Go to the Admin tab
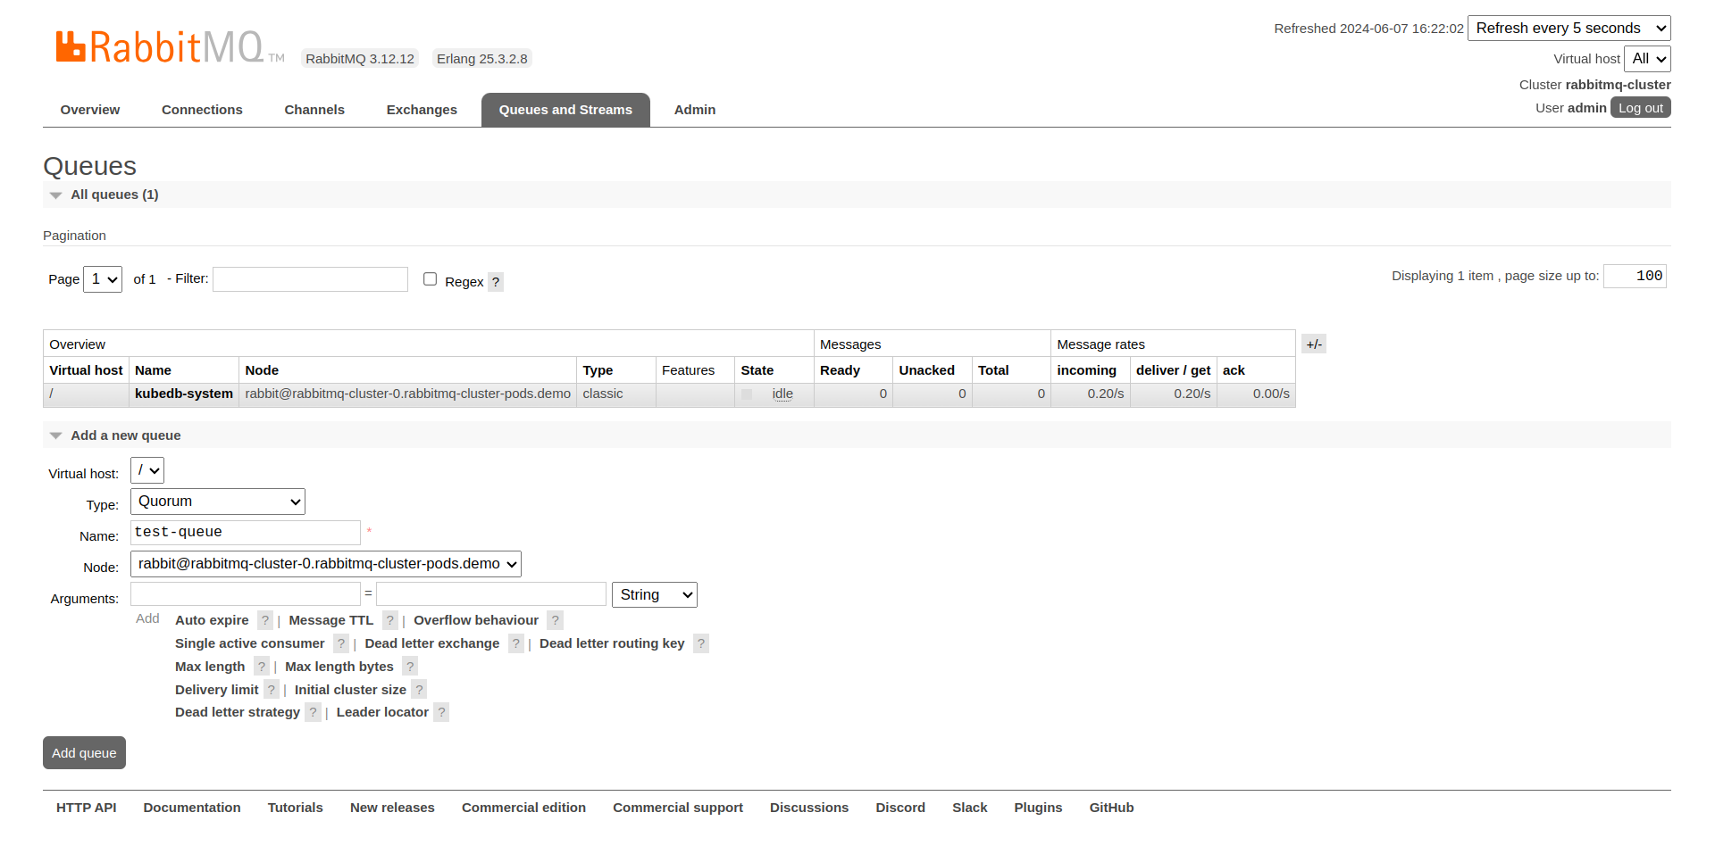Image resolution: width=1715 pixels, height=854 pixels. tap(694, 110)
